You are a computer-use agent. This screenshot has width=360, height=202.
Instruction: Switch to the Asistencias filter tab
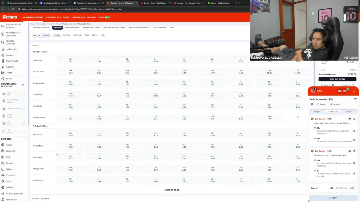[x=77, y=35]
